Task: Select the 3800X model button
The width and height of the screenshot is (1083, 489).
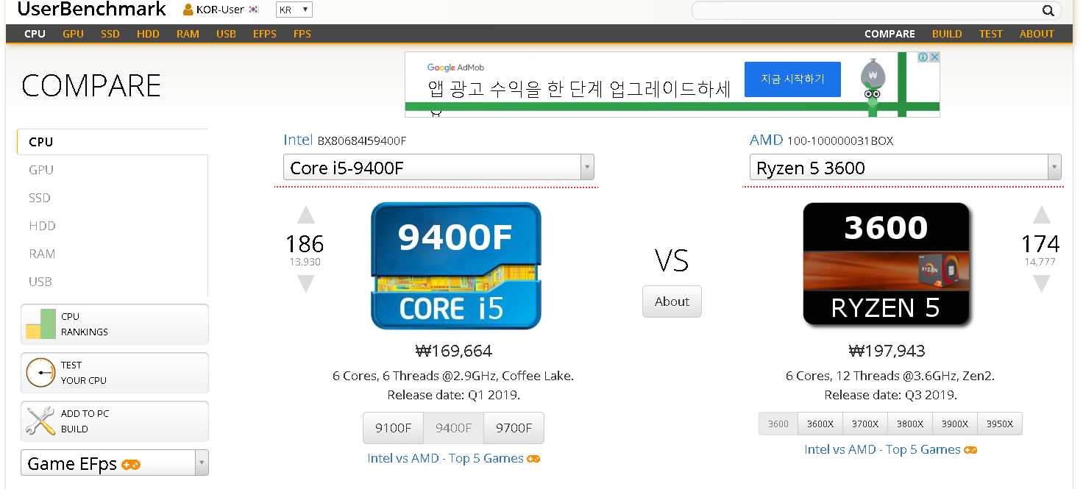Action: 910,424
